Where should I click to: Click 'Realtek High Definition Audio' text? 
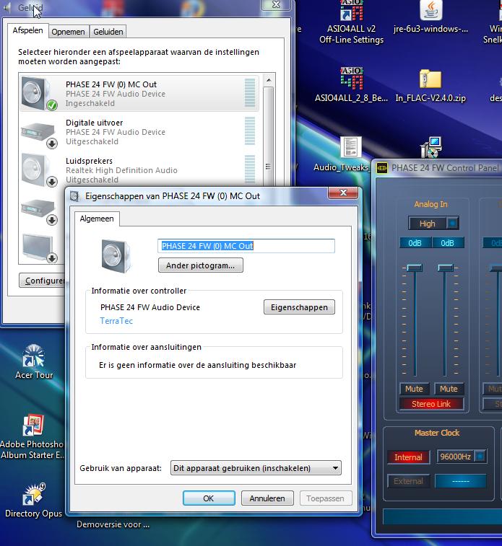[121, 170]
